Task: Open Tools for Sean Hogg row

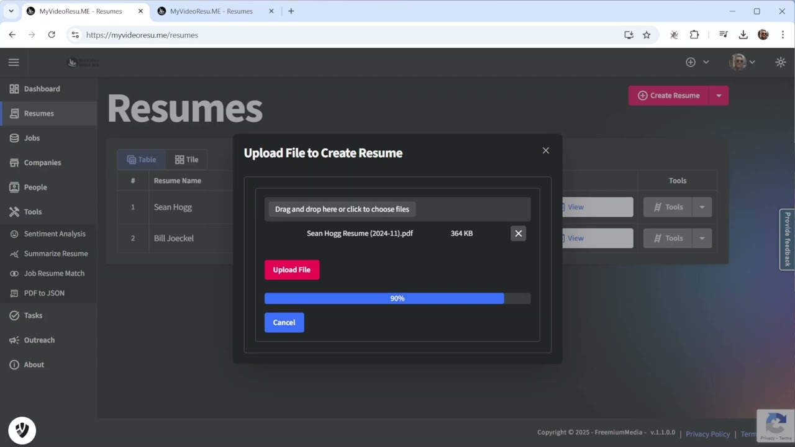Action: (668, 207)
